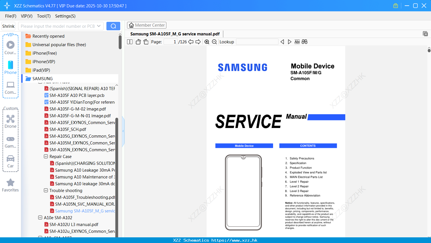The width and height of the screenshot is (431, 243).
Task: Go to previous page arrow
Action: (191, 42)
